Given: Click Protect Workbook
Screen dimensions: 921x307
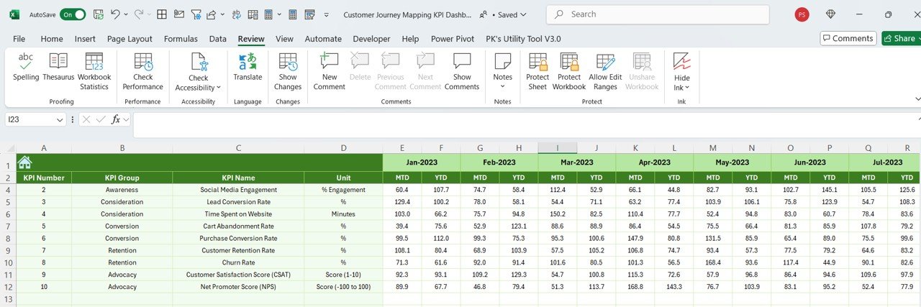Looking at the screenshot, I should click(569, 71).
